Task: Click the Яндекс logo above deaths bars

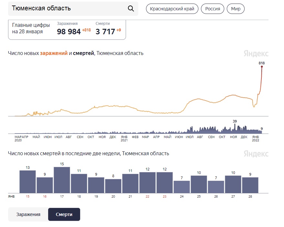Action: pos(256,154)
